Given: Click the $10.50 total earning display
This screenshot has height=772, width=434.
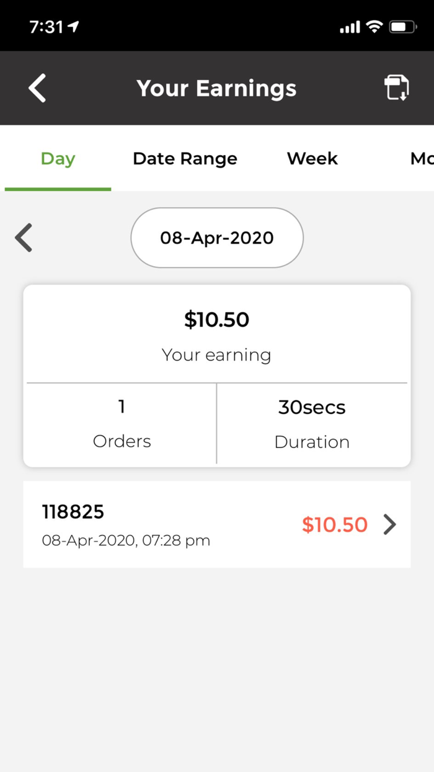Looking at the screenshot, I should [216, 320].
